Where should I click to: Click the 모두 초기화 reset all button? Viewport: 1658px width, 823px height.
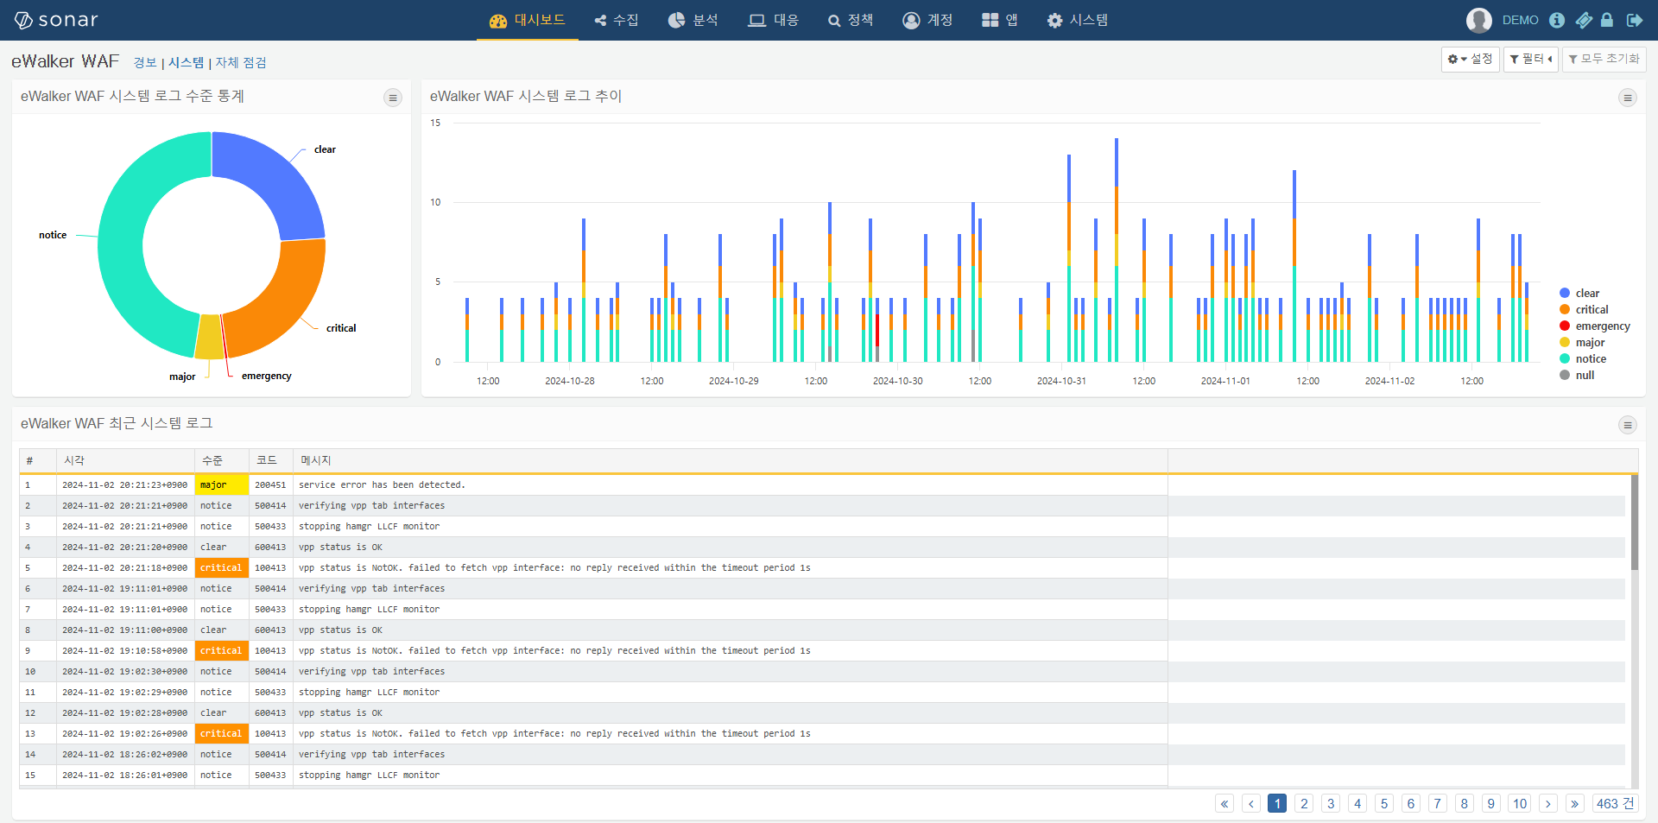coord(1604,59)
